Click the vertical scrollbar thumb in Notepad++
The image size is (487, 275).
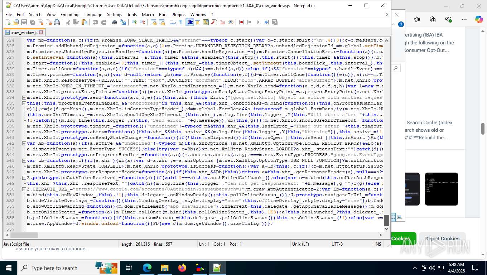coord(386,220)
